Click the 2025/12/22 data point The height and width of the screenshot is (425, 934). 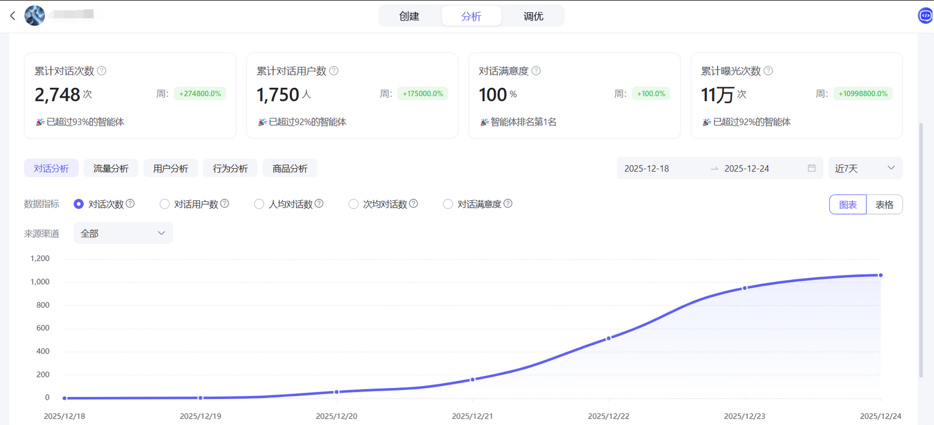[x=609, y=338]
